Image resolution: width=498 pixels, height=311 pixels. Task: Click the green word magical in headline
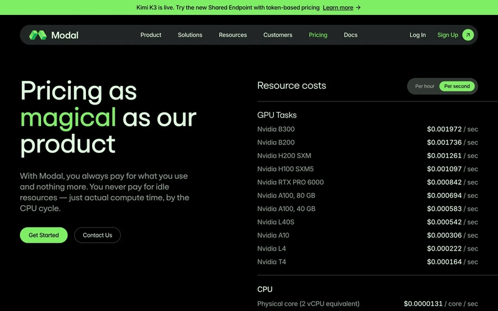point(68,118)
